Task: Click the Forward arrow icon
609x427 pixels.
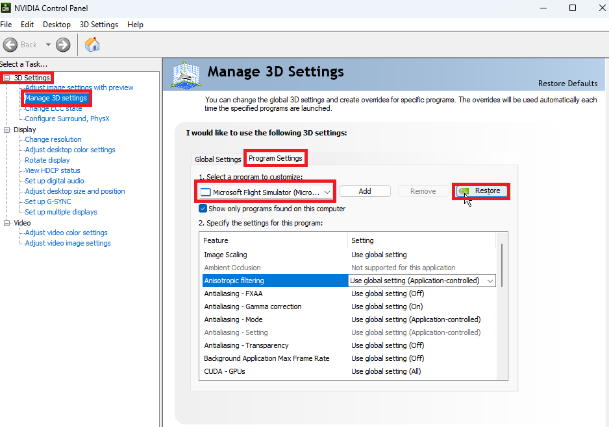Action: pyautogui.click(x=63, y=45)
